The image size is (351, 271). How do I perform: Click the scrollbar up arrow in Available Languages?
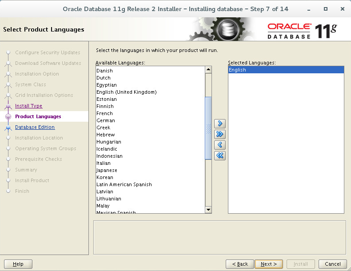[208, 70]
